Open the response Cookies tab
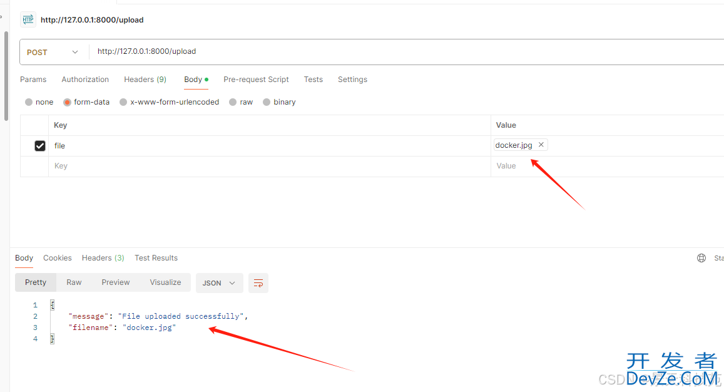This screenshot has height=392, width=724. [x=57, y=258]
